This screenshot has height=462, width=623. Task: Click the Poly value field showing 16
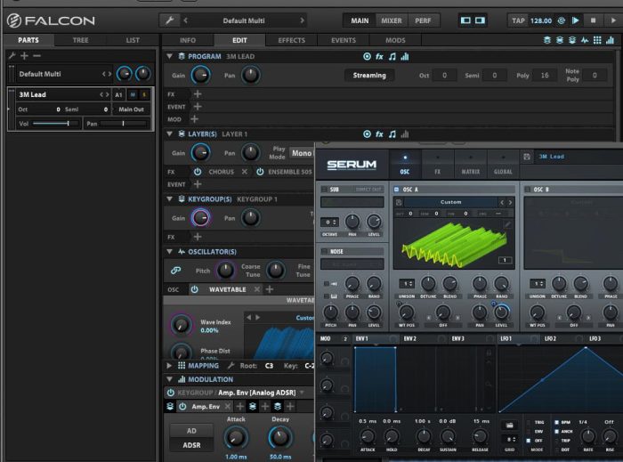pyautogui.click(x=545, y=75)
